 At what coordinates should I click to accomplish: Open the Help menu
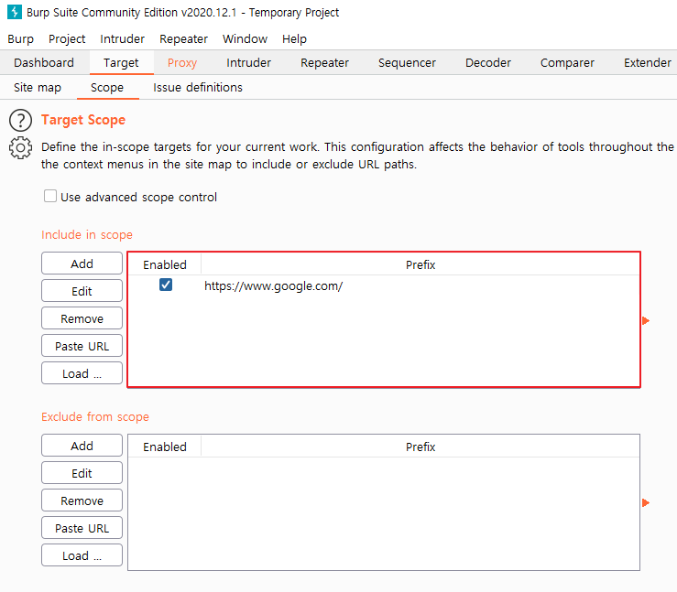(x=294, y=38)
